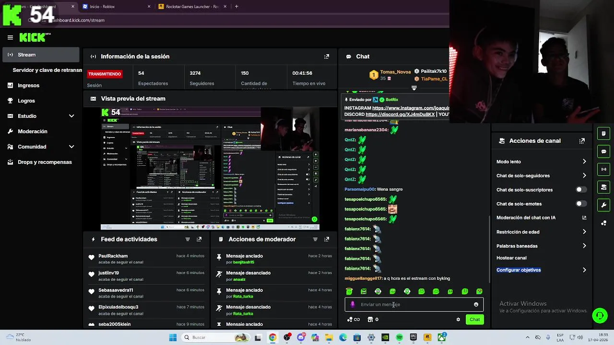Screen dimensions: 614x345
Task: Click the Enviar un mensaje input field
Action: [414, 304]
